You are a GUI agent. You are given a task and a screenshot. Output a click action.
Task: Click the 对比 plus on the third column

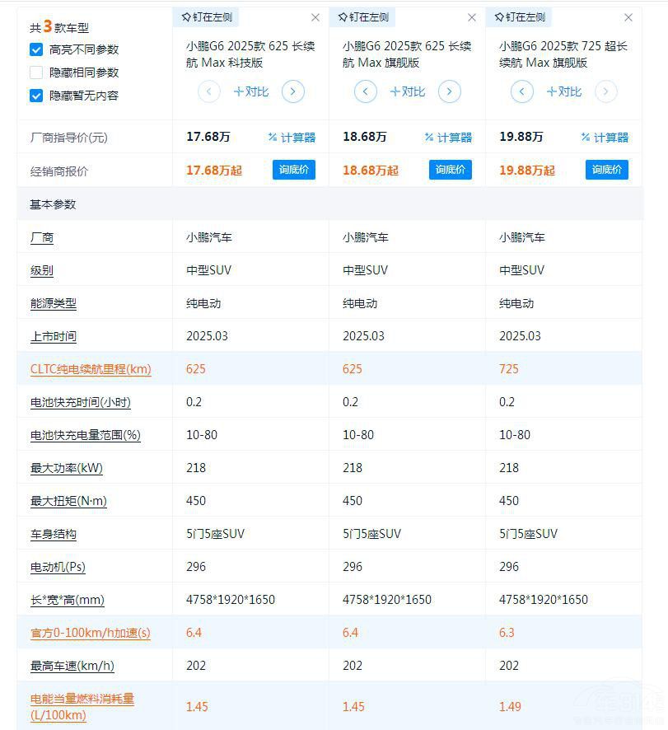[563, 91]
